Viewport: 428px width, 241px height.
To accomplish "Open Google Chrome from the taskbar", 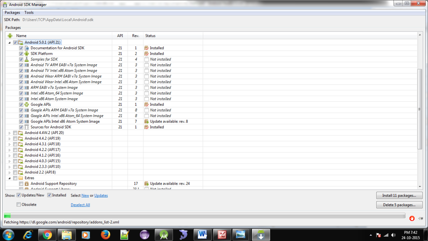I will pyautogui.click(x=47, y=235).
